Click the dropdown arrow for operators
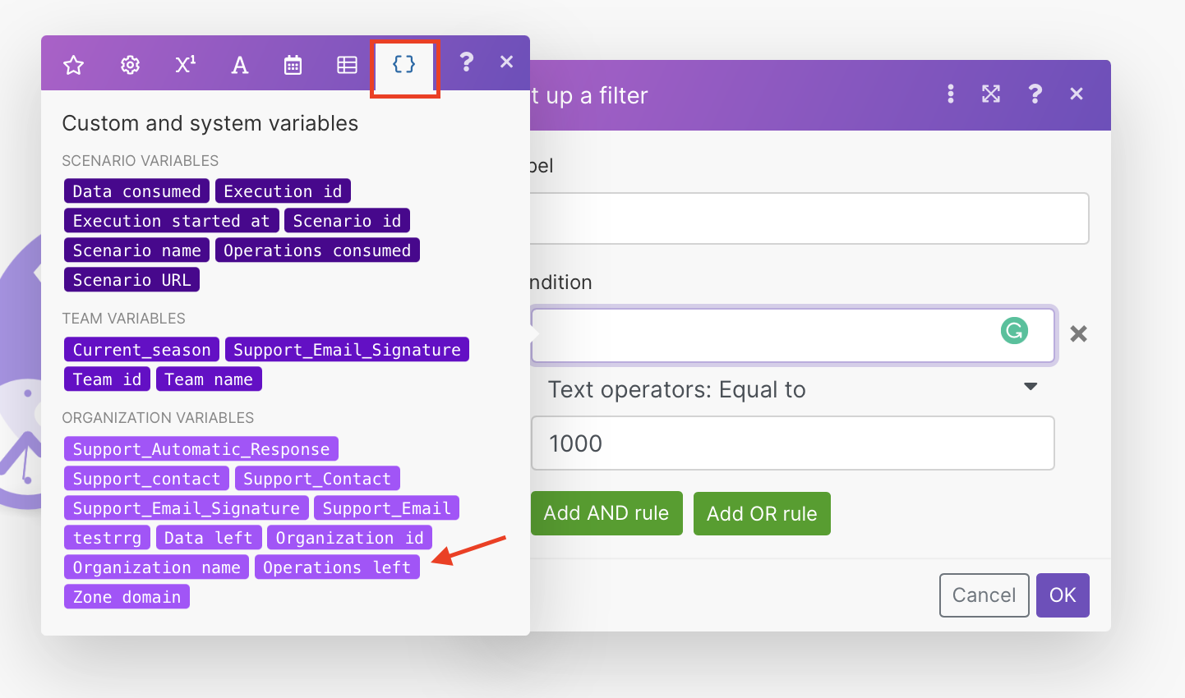Screen dimensions: 1185x698 point(1031,387)
